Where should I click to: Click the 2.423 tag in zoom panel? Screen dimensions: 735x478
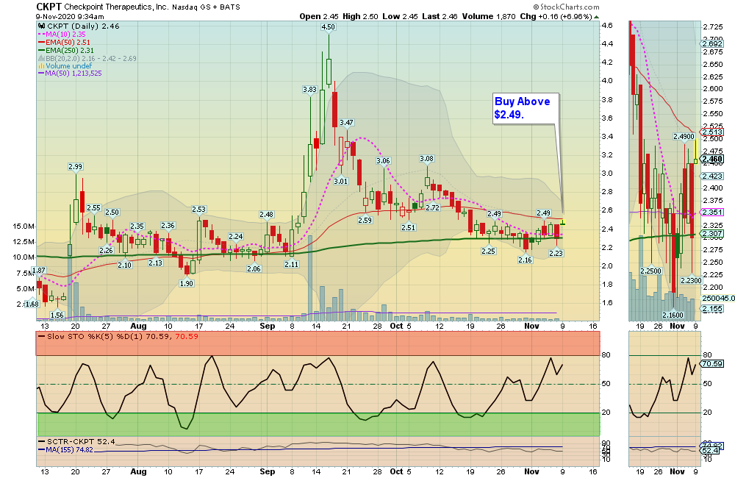pyautogui.click(x=712, y=176)
